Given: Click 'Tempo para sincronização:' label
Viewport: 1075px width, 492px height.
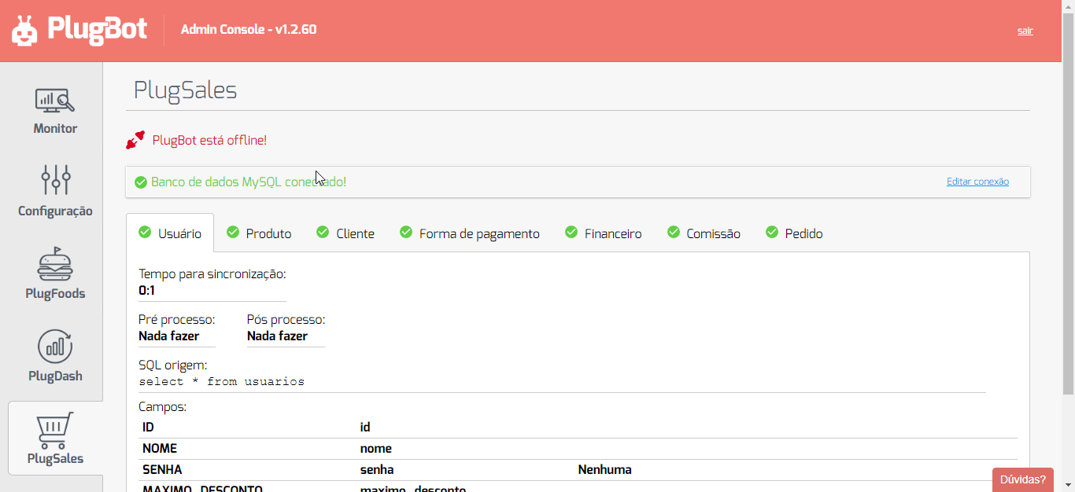Looking at the screenshot, I should coord(212,274).
